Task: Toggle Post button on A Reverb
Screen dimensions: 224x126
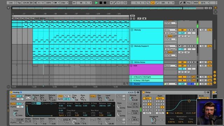Action: [x=194, y=77]
